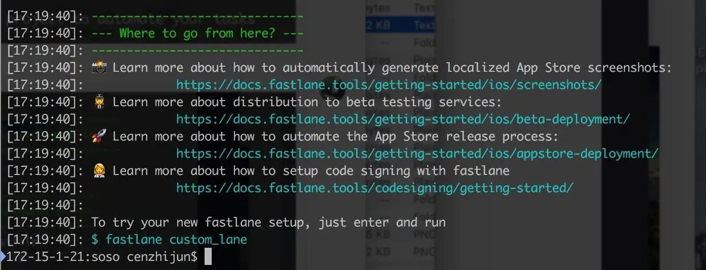Click the person emoji before code signing line

tap(98, 171)
